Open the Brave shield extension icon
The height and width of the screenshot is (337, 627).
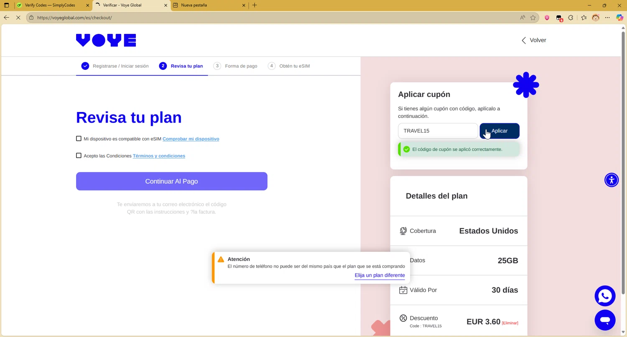click(547, 18)
